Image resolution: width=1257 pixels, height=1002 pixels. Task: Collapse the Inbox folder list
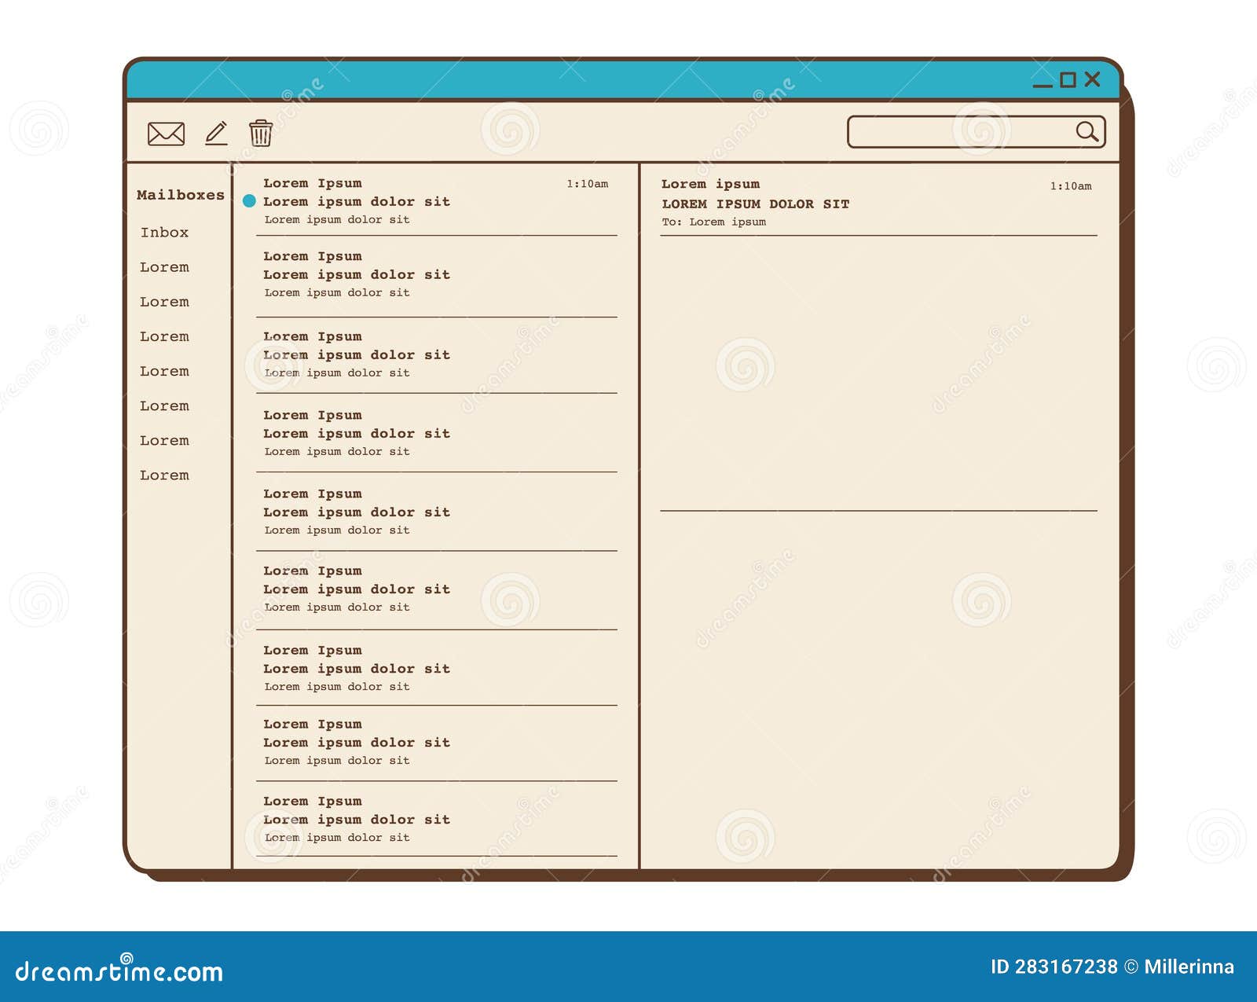pos(164,233)
